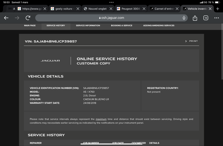Tap the three dots at top center
The width and height of the screenshot is (223, 146).
point(111,2)
